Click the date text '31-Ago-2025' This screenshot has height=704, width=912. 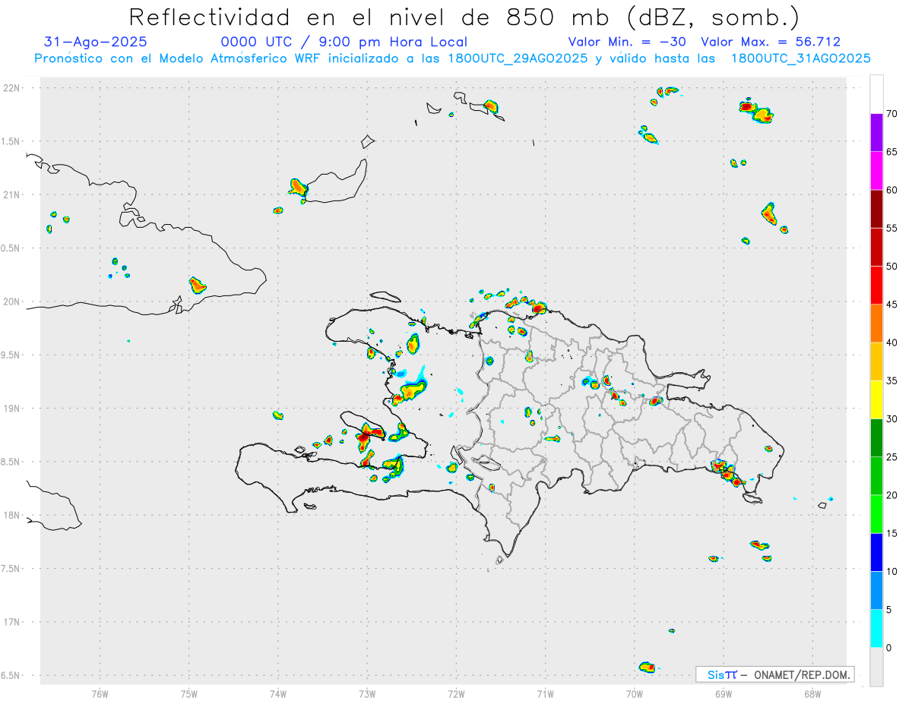pos(96,42)
